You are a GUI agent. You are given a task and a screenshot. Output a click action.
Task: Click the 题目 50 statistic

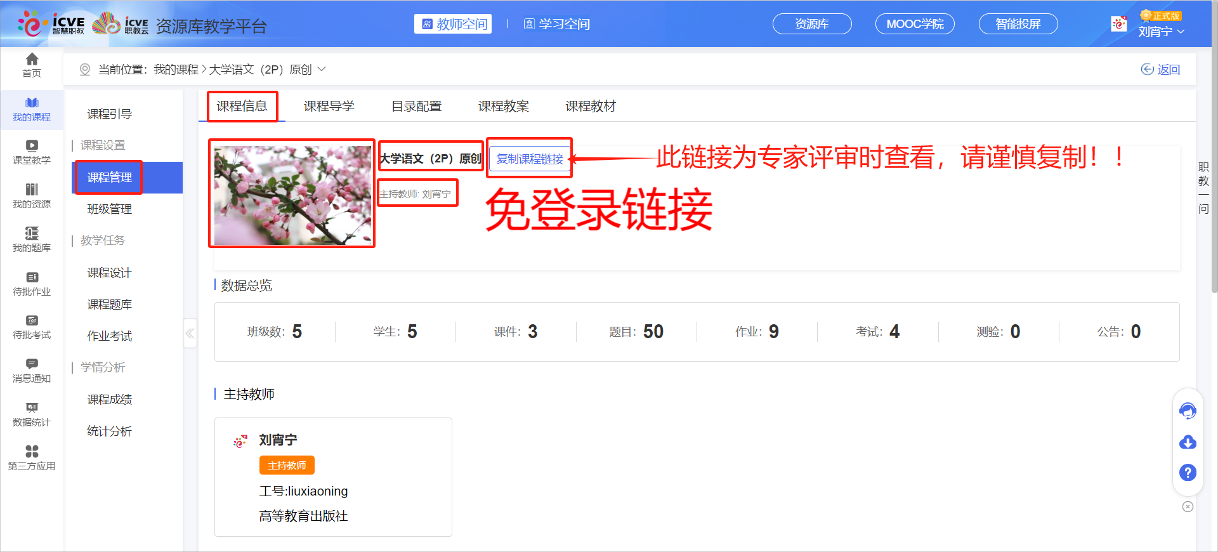(x=636, y=332)
